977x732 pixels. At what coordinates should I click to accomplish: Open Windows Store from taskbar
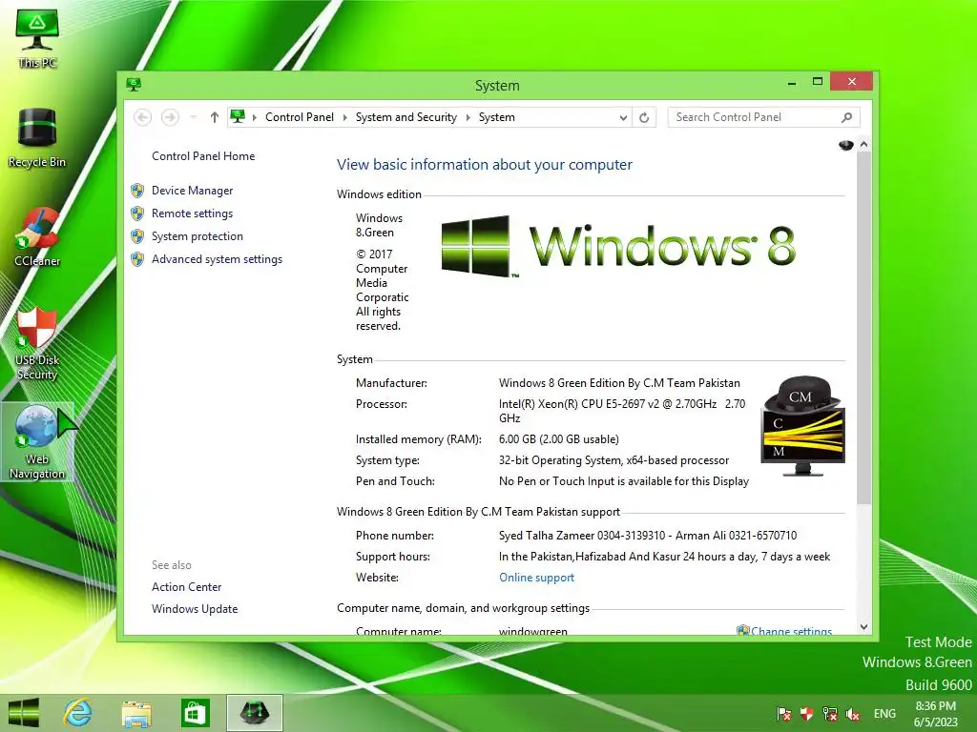[195, 713]
